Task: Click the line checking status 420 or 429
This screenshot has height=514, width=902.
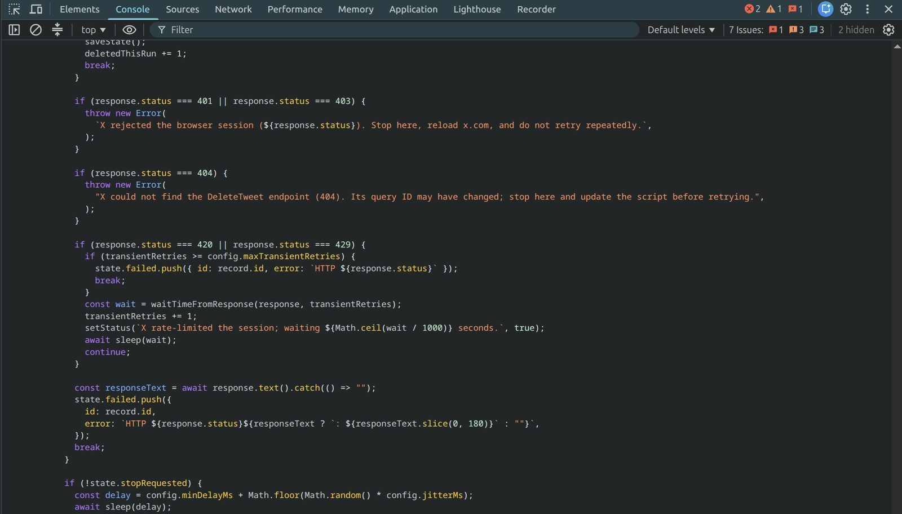Action: click(x=220, y=245)
